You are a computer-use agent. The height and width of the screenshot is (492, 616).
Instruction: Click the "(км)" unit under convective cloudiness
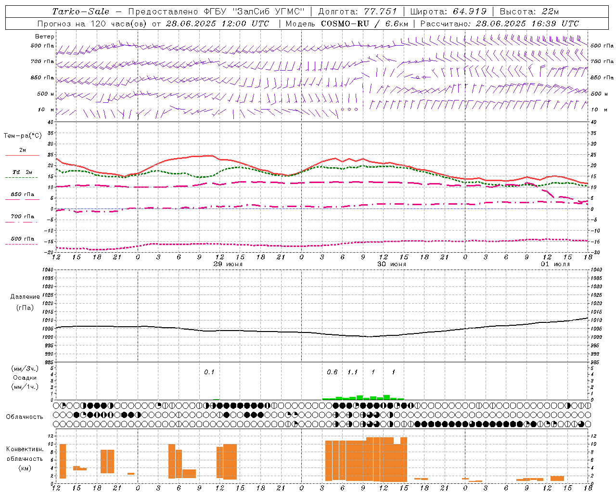click(25, 468)
